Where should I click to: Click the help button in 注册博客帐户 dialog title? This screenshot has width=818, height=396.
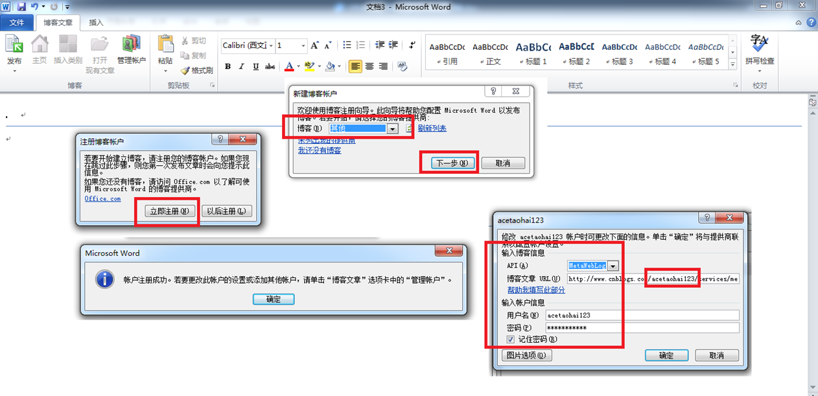[220, 139]
